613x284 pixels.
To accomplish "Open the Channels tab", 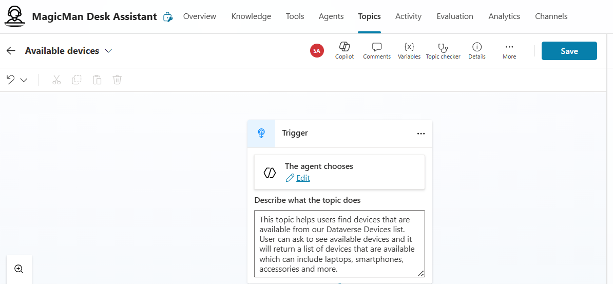I will click(551, 16).
